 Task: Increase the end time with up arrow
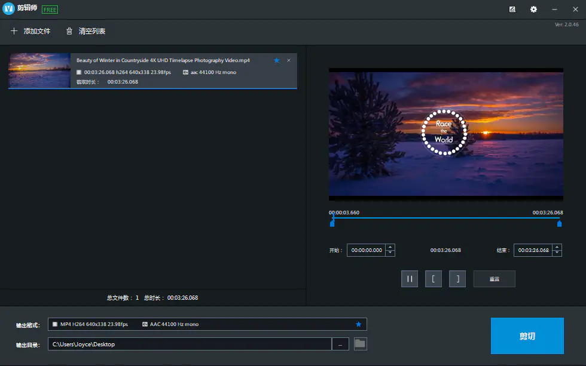coord(557,247)
